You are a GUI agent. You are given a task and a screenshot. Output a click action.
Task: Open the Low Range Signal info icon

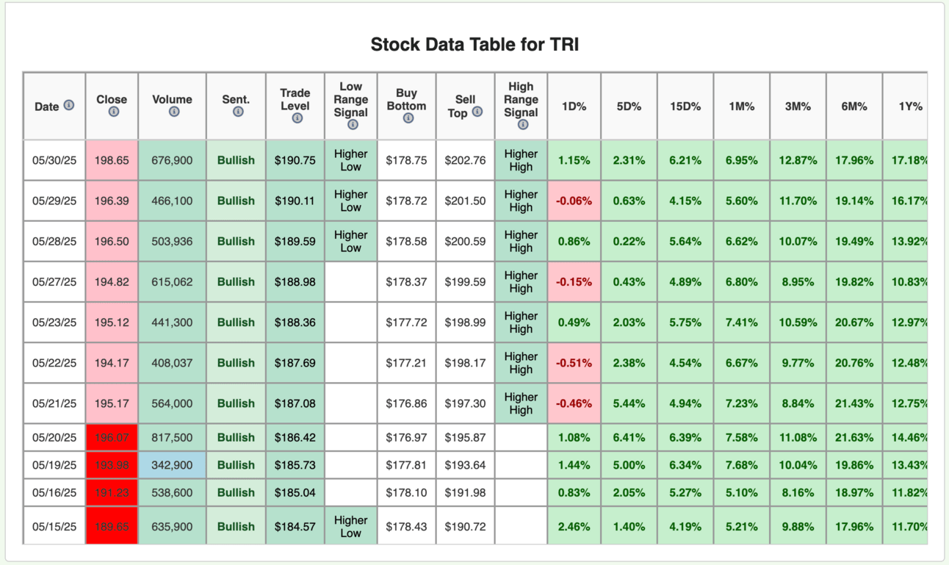(353, 124)
